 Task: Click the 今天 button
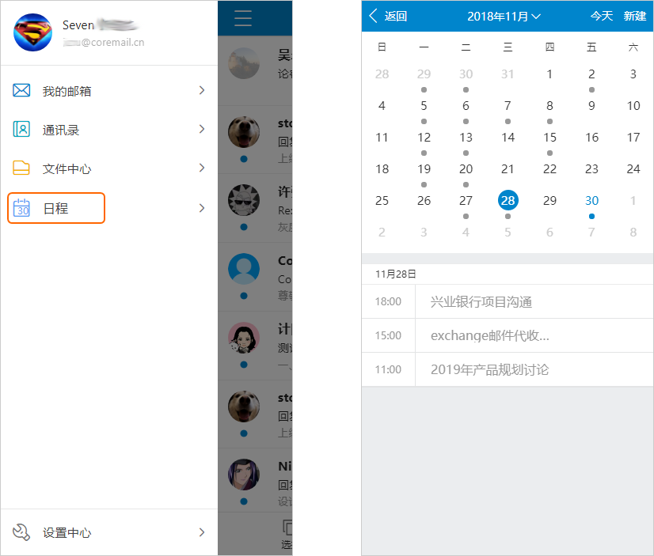tap(602, 16)
